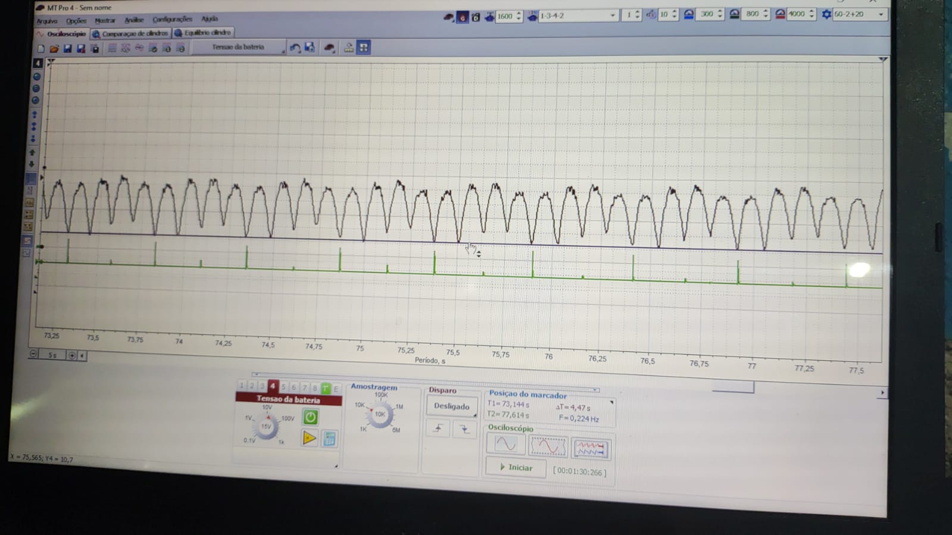Open the 60-2+20 crank pattern dropdown
The height and width of the screenshot is (535, 952).
tap(881, 14)
